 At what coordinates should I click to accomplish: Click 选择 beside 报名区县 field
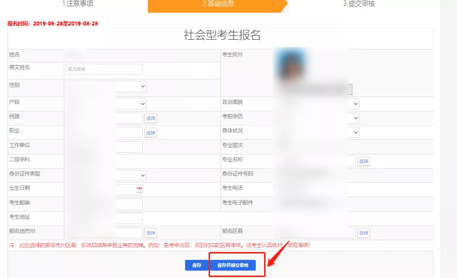pyautogui.click(x=363, y=233)
